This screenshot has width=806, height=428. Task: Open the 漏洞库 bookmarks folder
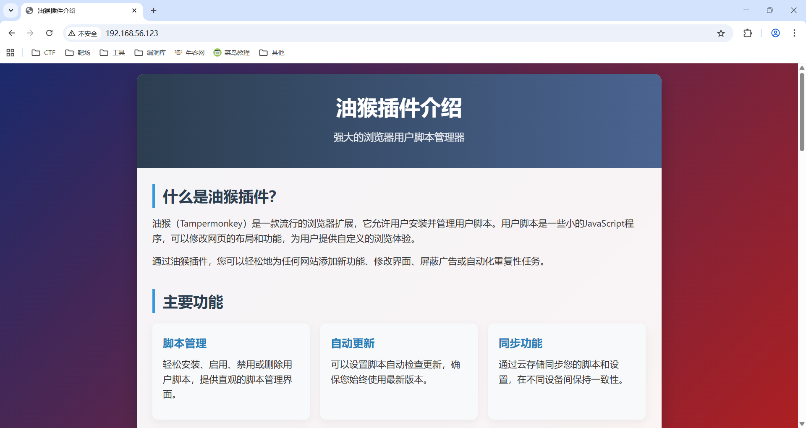[150, 52]
